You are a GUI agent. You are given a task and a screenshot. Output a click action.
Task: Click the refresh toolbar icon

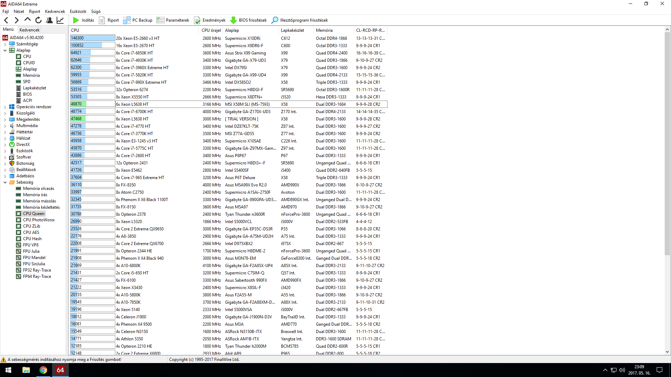(x=38, y=20)
